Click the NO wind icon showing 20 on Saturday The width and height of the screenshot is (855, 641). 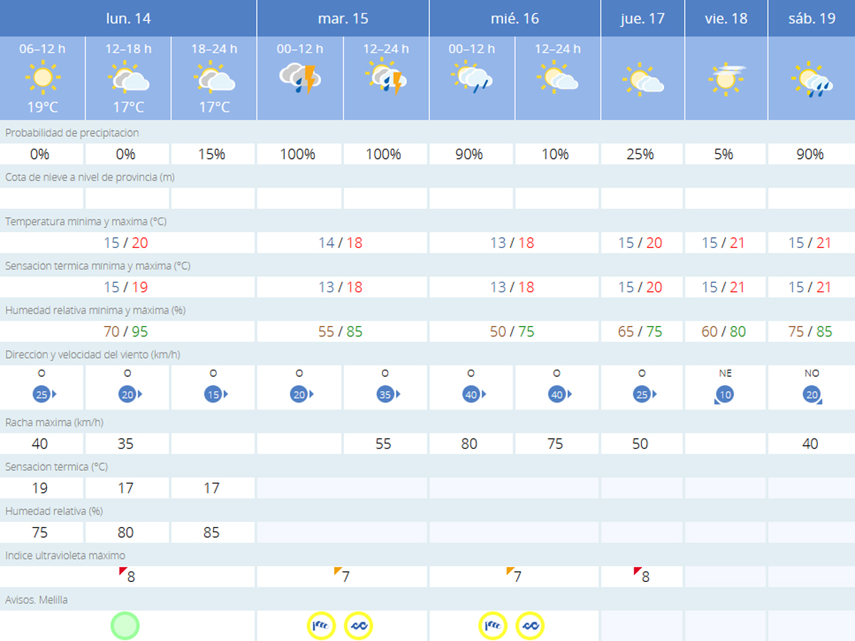[812, 395]
